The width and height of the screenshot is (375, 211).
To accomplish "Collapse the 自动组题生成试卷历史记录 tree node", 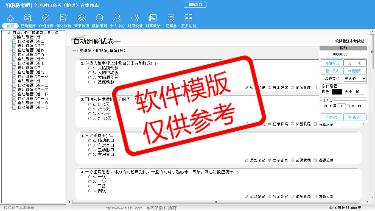I will click(x=4, y=33).
